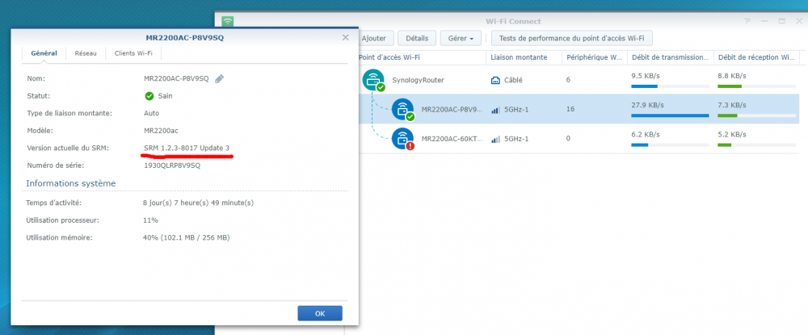Click the Sain status text
This screenshot has width=808, height=335.
click(x=165, y=96)
